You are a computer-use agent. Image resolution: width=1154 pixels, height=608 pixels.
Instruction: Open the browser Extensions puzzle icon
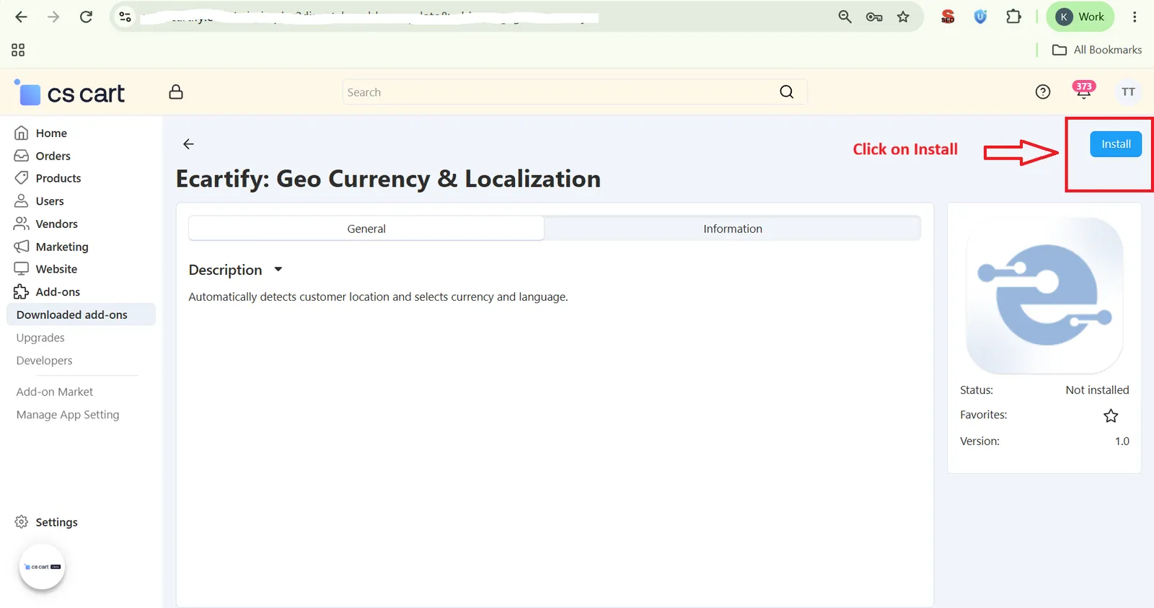click(1013, 17)
